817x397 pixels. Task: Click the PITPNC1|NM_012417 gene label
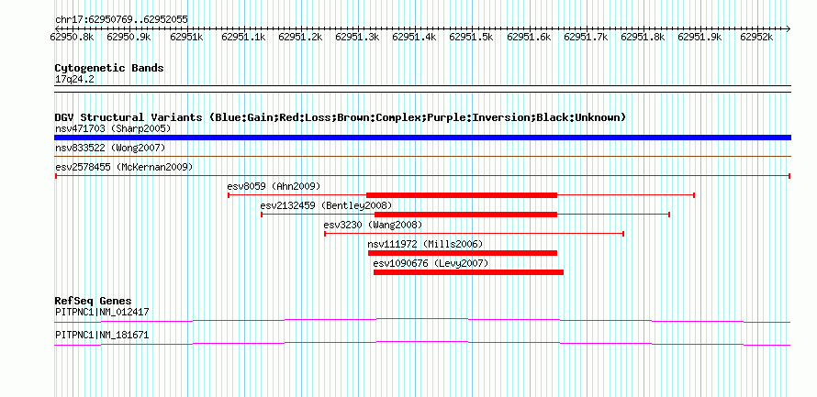tap(102, 313)
